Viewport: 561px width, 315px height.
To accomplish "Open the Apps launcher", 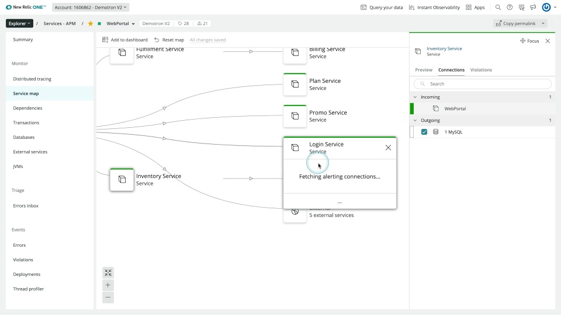I will pyautogui.click(x=475, y=7).
